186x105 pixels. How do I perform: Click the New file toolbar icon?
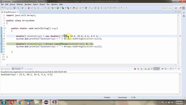click(3, 8)
